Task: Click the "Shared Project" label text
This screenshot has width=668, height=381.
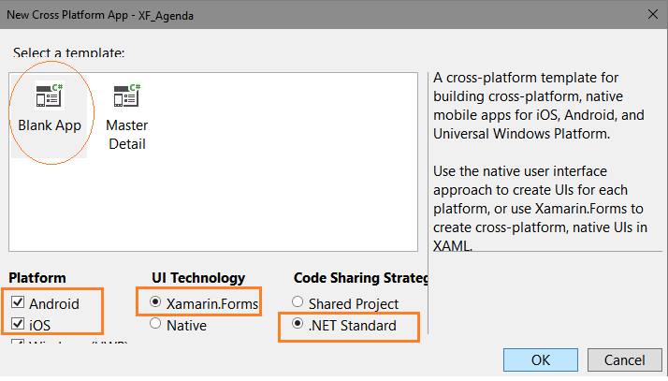Action: tap(354, 304)
